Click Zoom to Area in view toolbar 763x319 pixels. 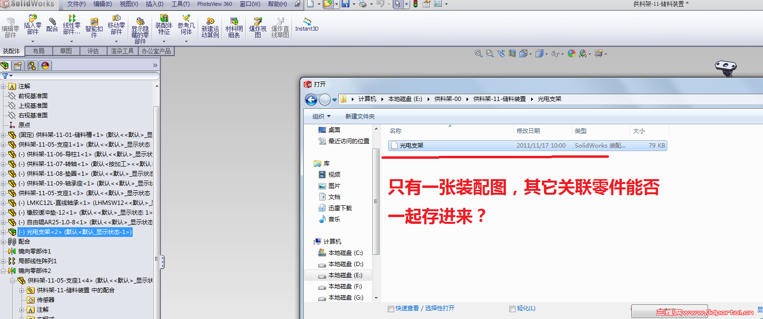pyautogui.click(x=489, y=53)
